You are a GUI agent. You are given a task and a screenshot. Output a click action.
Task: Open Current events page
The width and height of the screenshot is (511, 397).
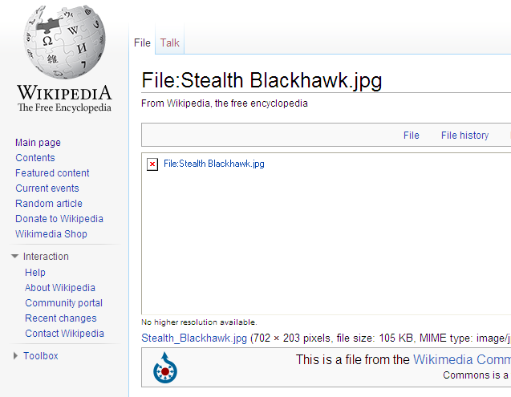(x=47, y=188)
